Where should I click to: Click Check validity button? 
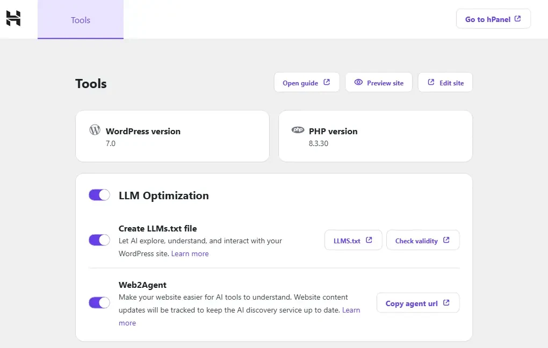tap(423, 240)
